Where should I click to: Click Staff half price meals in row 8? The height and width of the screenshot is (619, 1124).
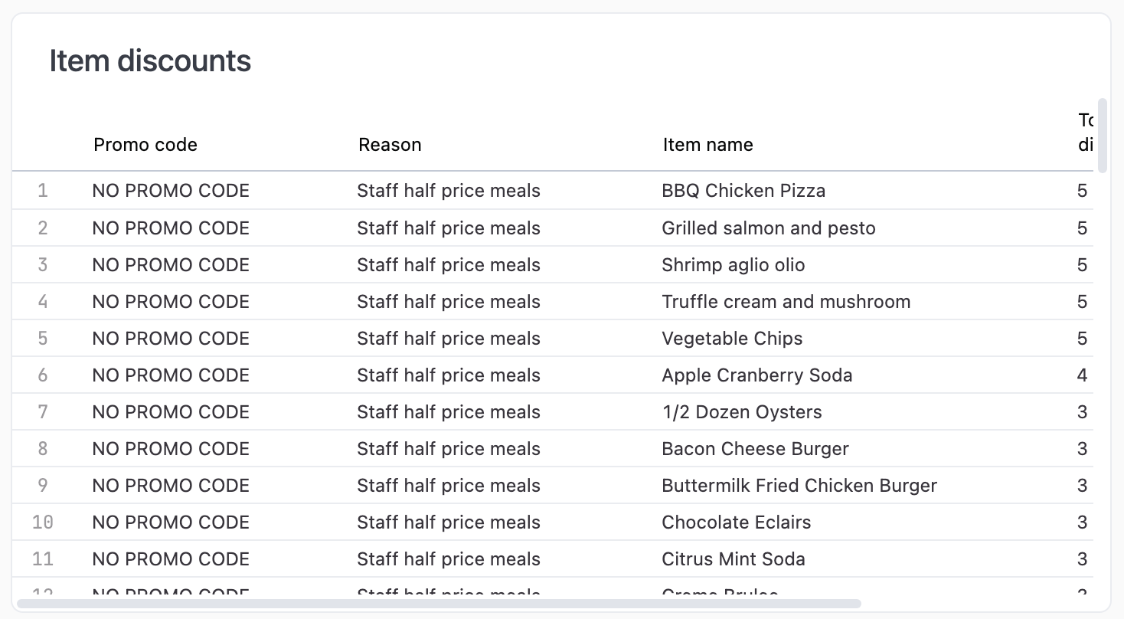coord(448,448)
